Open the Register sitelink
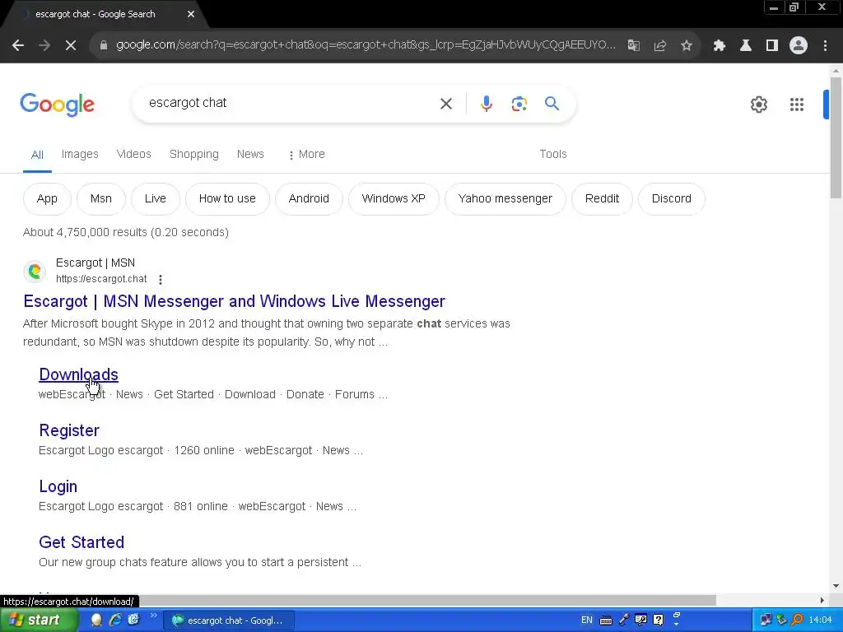Image resolution: width=843 pixels, height=632 pixels. [69, 430]
